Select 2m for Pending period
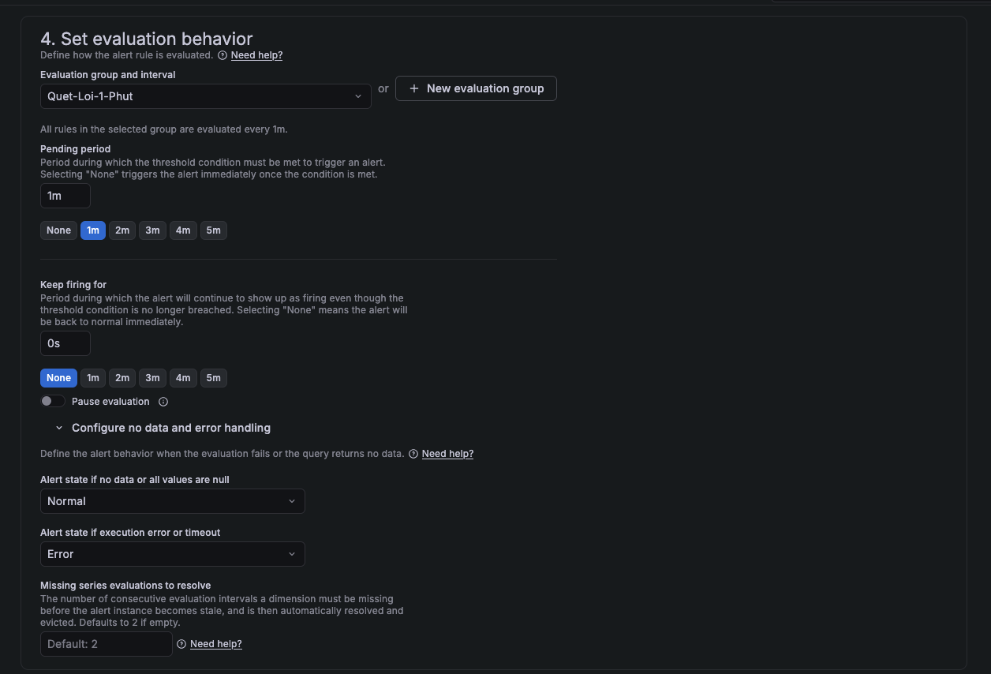Image resolution: width=991 pixels, height=674 pixels. click(122, 230)
